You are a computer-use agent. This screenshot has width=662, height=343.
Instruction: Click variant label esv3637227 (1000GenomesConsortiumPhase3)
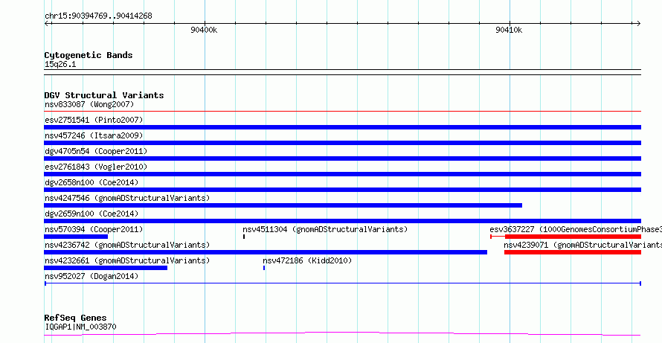tap(576, 229)
